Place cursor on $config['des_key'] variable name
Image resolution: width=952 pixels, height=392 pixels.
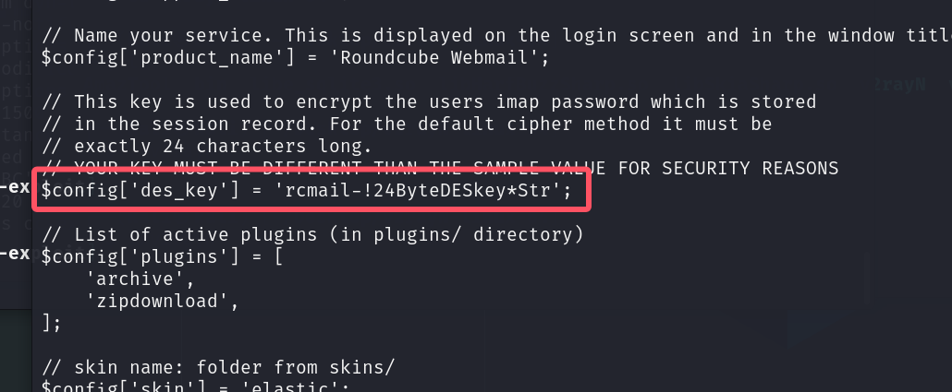click(x=135, y=191)
